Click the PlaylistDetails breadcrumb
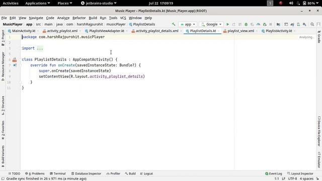The width and height of the screenshot is (322, 181). (x=142, y=24)
